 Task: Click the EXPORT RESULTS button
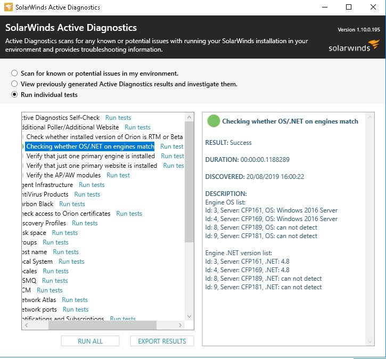[162, 341]
